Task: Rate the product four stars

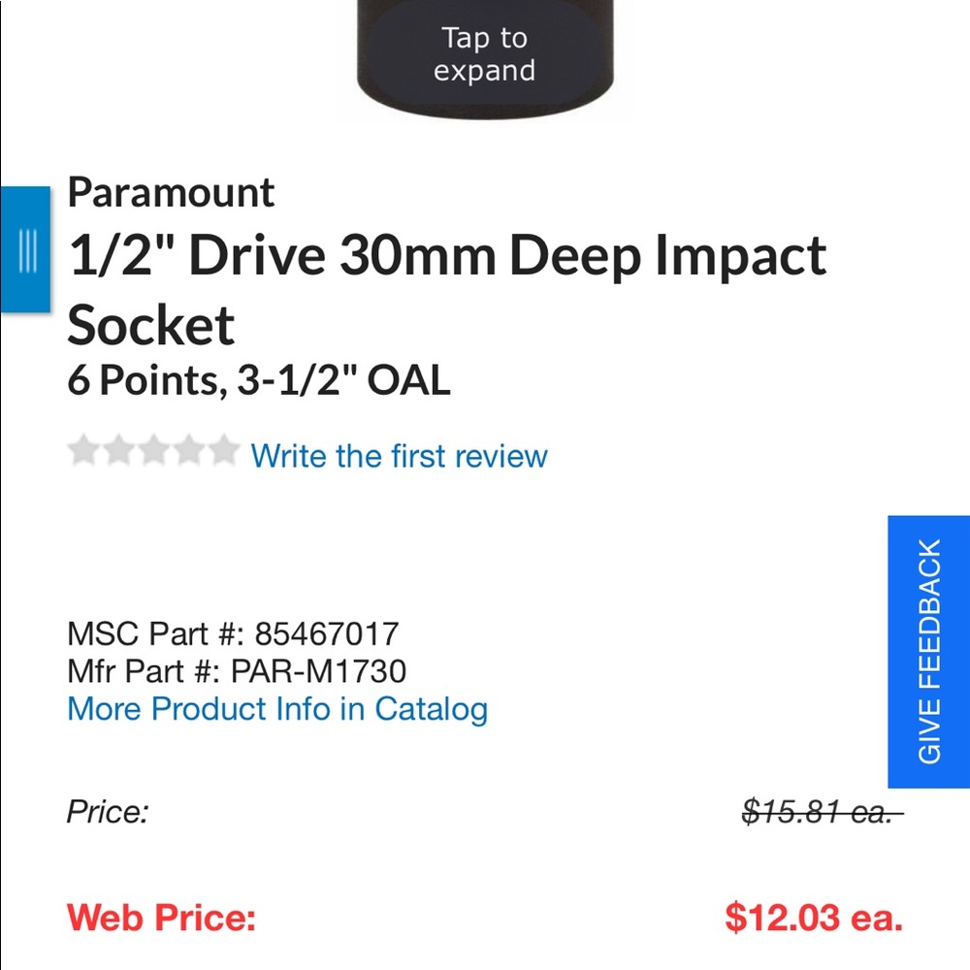Action: click(x=188, y=450)
